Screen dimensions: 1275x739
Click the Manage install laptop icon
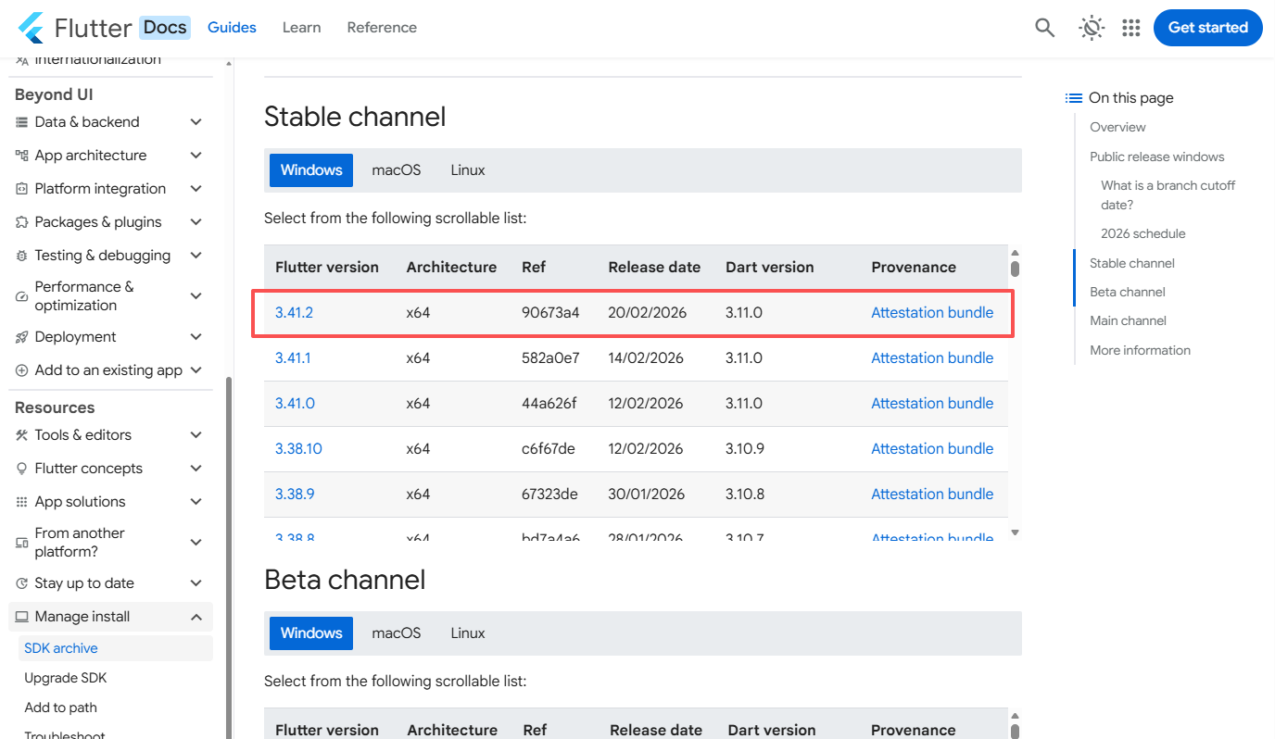point(22,617)
